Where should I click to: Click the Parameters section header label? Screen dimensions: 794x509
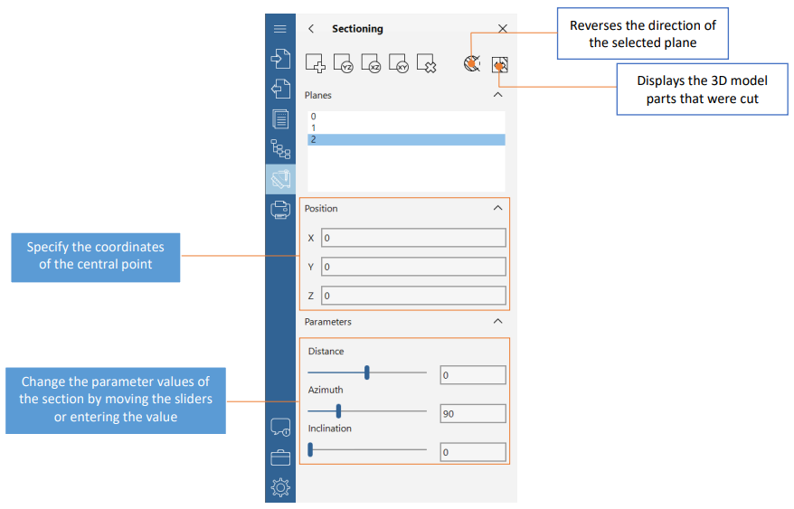click(327, 322)
